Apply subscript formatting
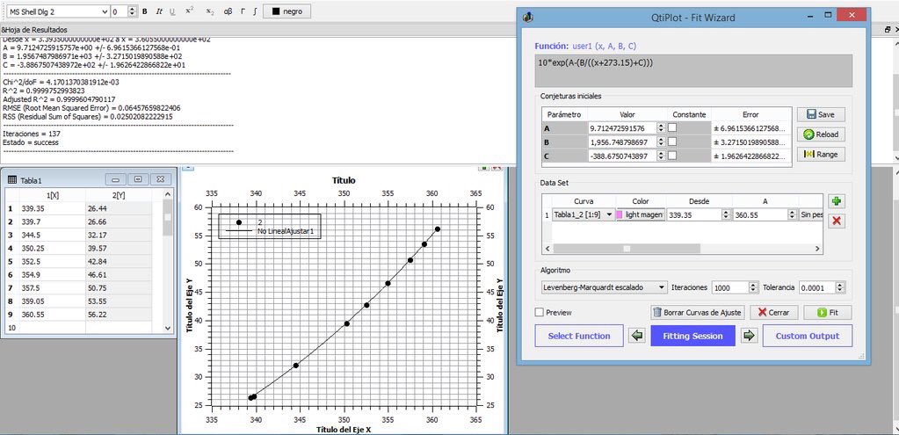 pyautogui.click(x=210, y=11)
